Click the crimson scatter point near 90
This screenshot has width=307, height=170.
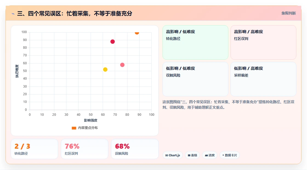(112, 41)
